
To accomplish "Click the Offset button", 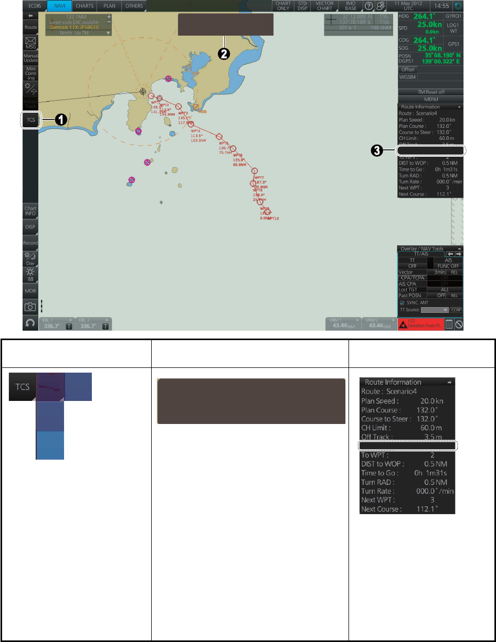I will (x=408, y=69).
